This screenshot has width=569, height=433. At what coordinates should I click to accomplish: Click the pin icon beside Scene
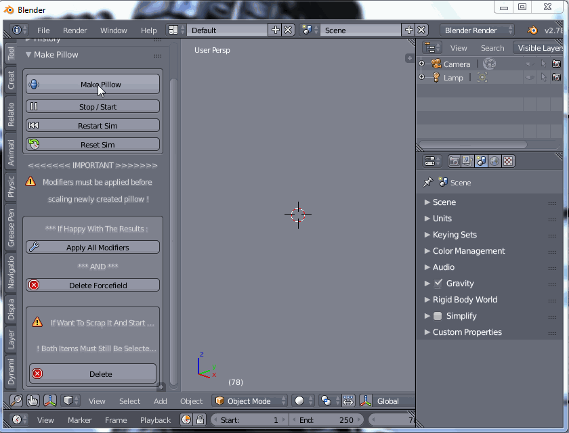(x=427, y=183)
